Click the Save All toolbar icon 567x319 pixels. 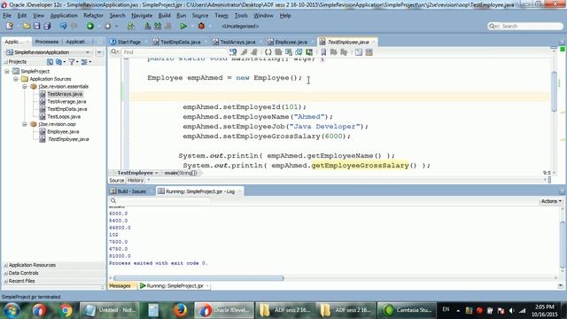pyautogui.click(x=47, y=26)
